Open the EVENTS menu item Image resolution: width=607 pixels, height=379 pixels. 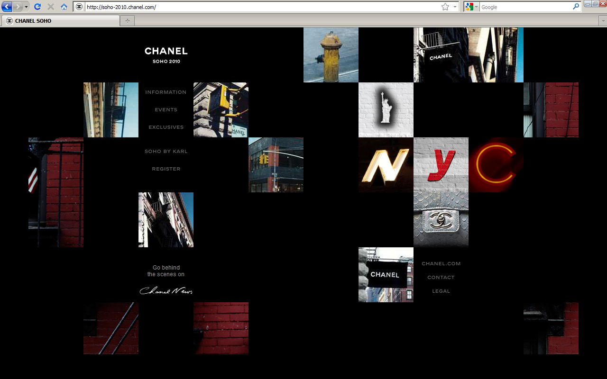(x=166, y=109)
